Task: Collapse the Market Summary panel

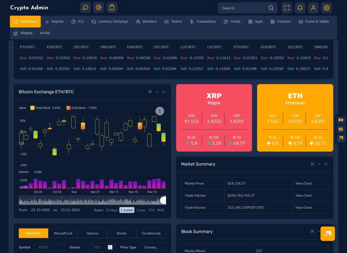Action: click(x=319, y=164)
